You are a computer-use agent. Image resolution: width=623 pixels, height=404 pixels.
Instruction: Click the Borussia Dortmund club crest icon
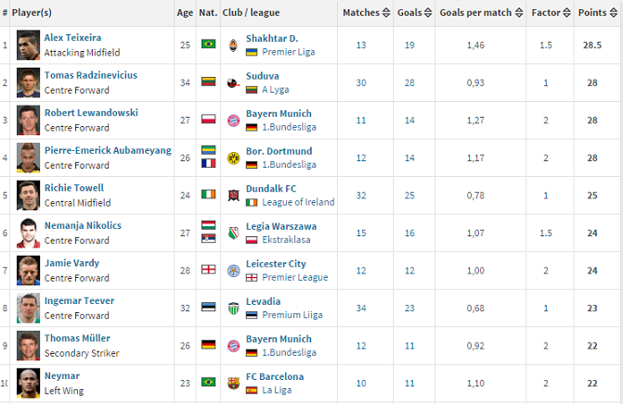(x=232, y=158)
